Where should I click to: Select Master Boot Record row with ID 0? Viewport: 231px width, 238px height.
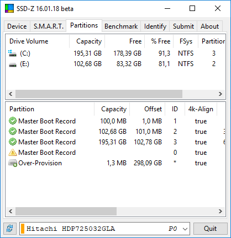click(x=116, y=153)
